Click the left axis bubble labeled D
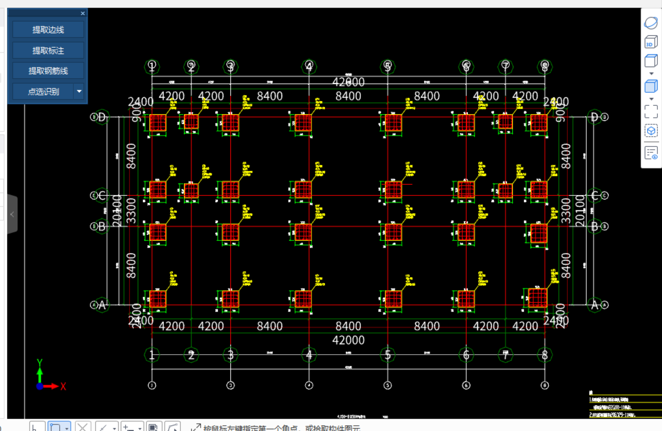The image size is (662, 431). [101, 117]
